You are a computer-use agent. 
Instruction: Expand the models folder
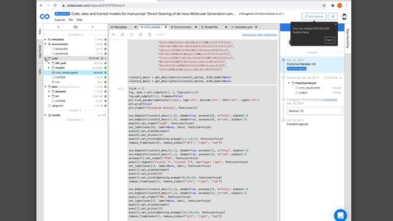(x=49, y=68)
